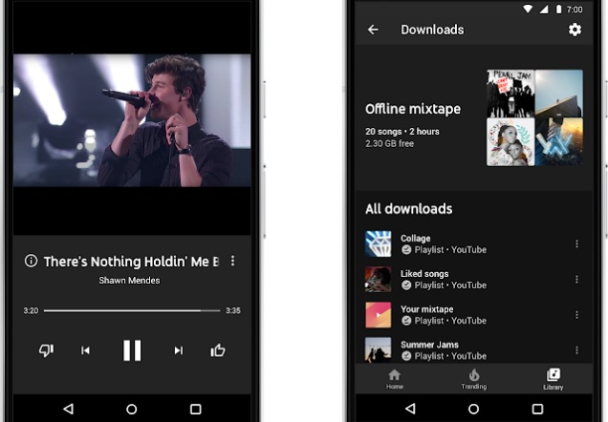This screenshot has width=608, height=422.
Task: Open more options for Liked songs
Action: click(576, 280)
